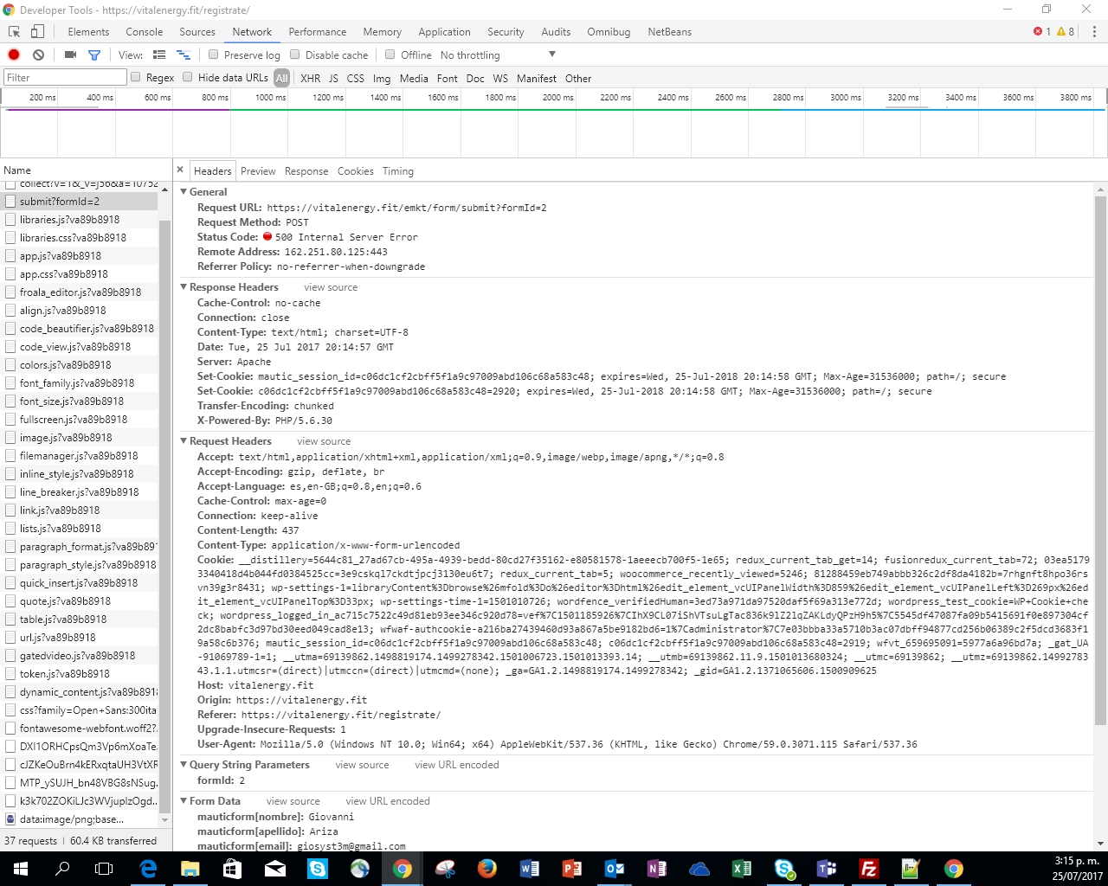Enable the Preserve log checkbox
1108x886 pixels.
pyautogui.click(x=214, y=55)
